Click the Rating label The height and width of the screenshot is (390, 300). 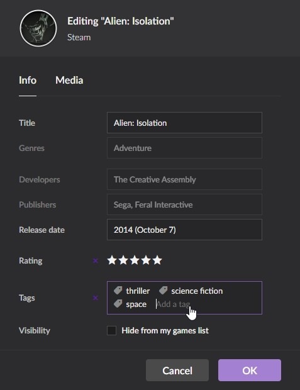[31, 260]
